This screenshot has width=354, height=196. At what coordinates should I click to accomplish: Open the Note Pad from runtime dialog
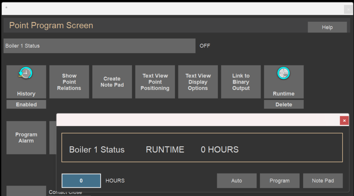pyautogui.click(x=323, y=181)
